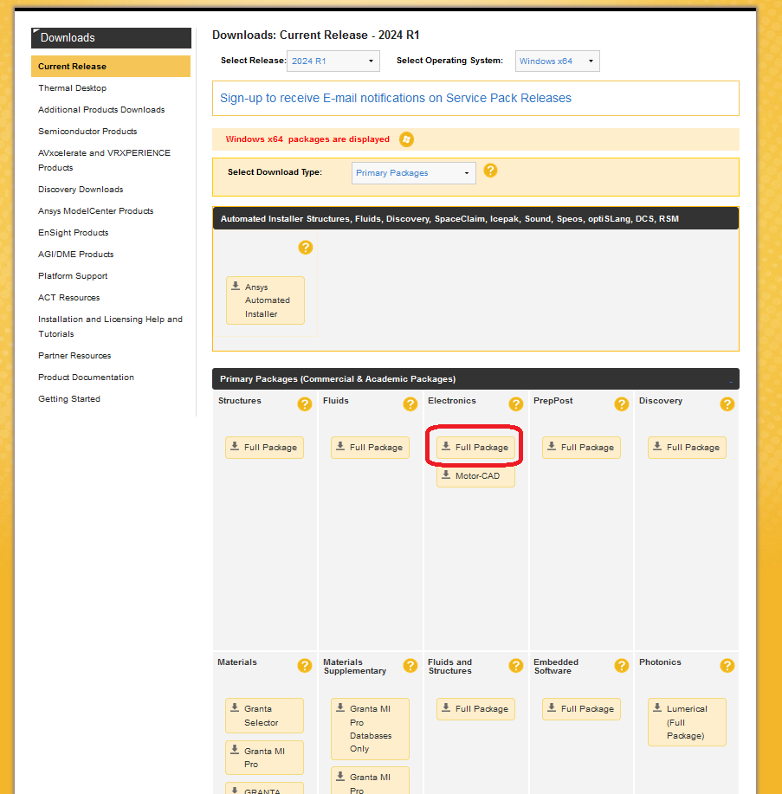Click help icon beside Electronics heading

click(x=516, y=404)
